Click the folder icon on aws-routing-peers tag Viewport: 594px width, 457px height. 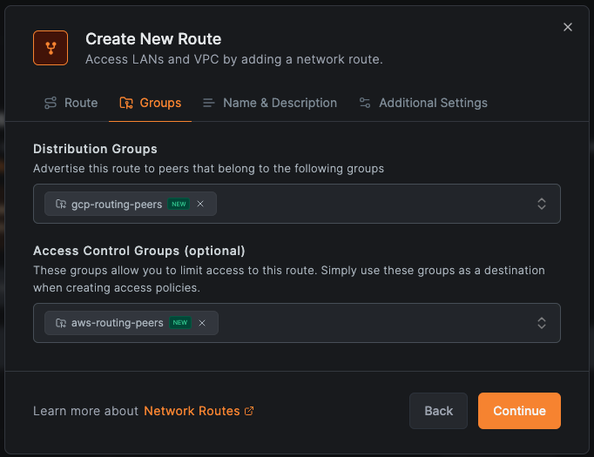(x=60, y=323)
